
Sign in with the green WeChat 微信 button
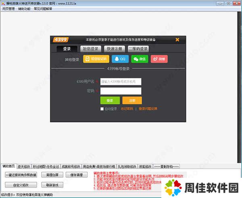[x=140, y=59]
